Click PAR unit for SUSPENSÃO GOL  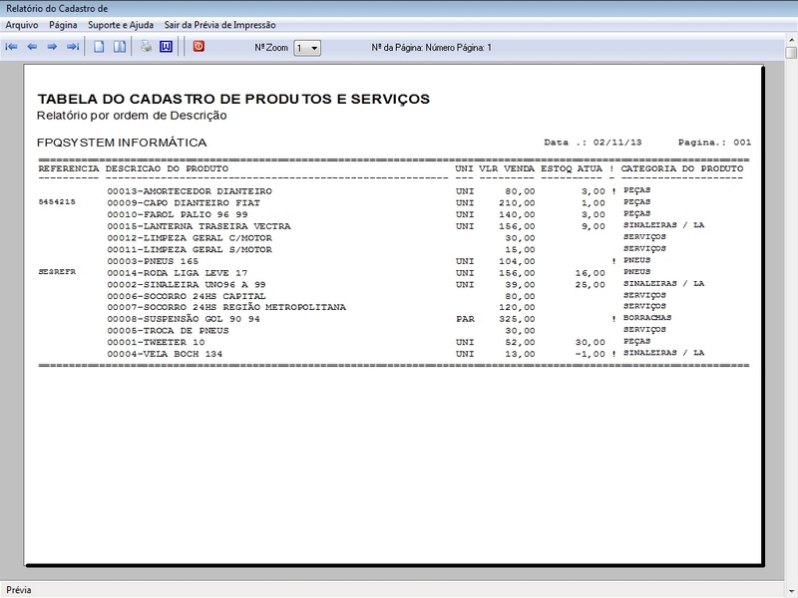[465, 319]
